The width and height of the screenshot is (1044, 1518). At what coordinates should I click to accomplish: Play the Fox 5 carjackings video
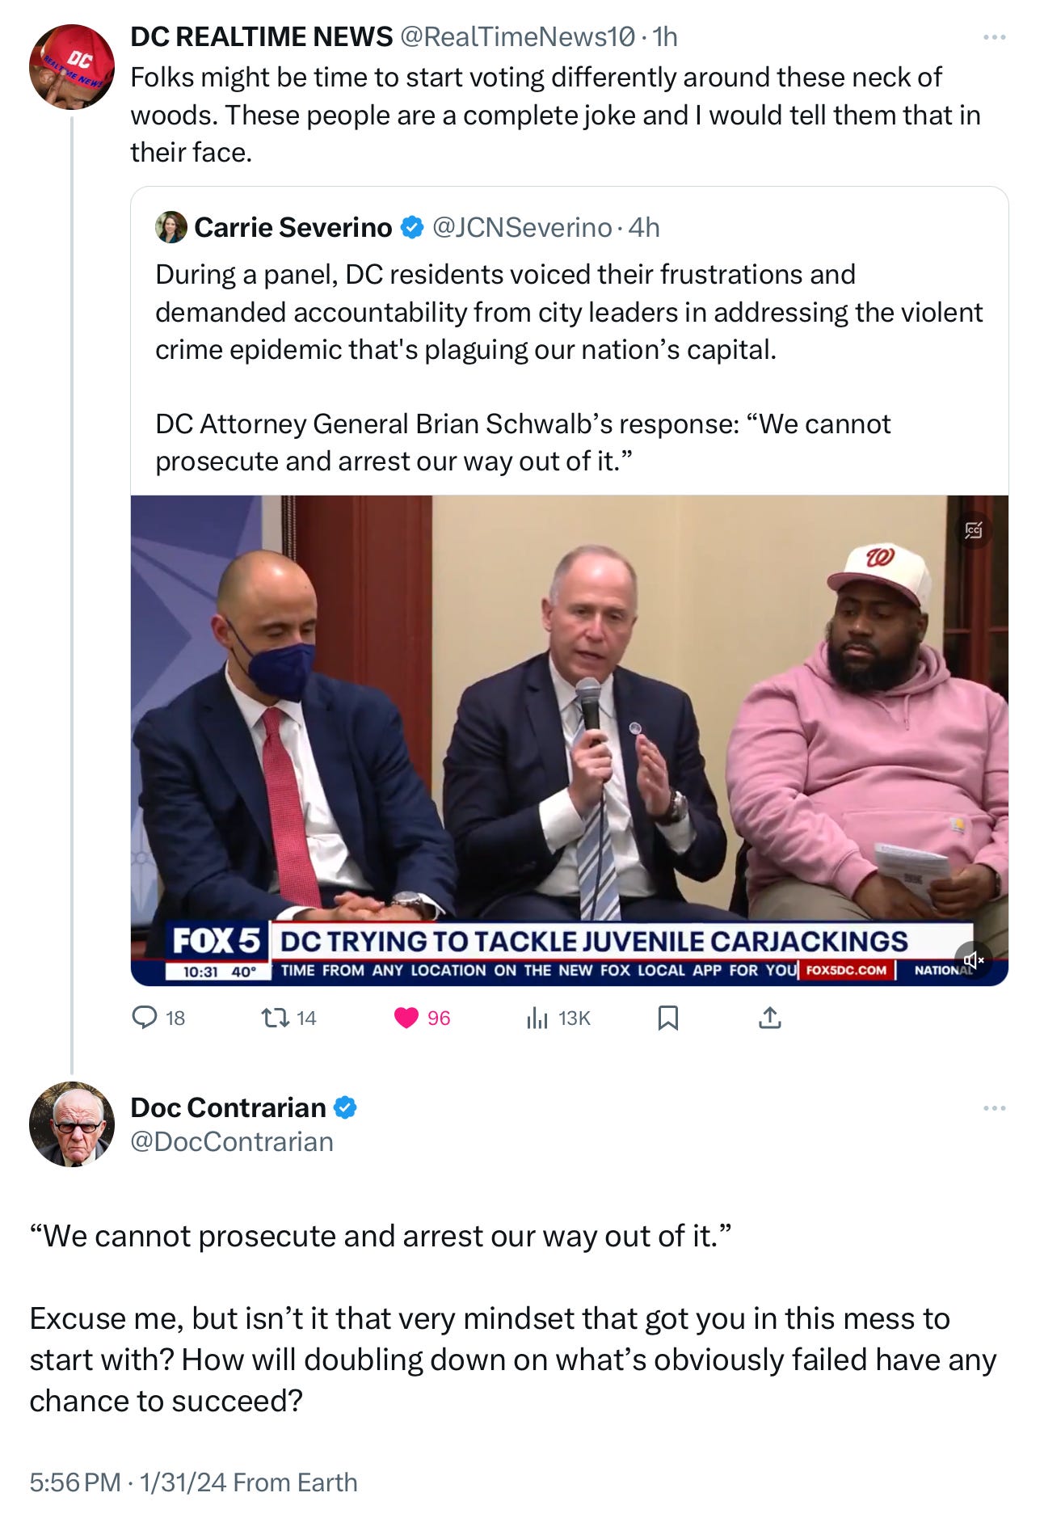pyautogui.click(x=569, y=740)
